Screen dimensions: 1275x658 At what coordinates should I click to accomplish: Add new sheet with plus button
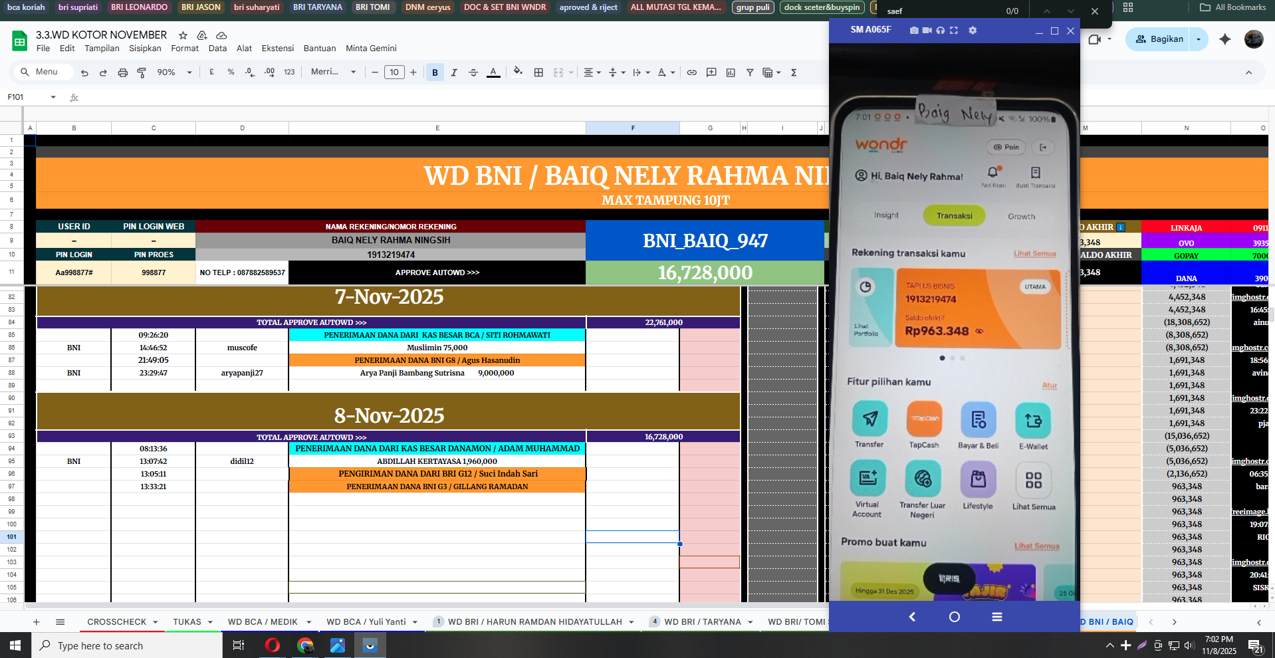click(37, 622)
